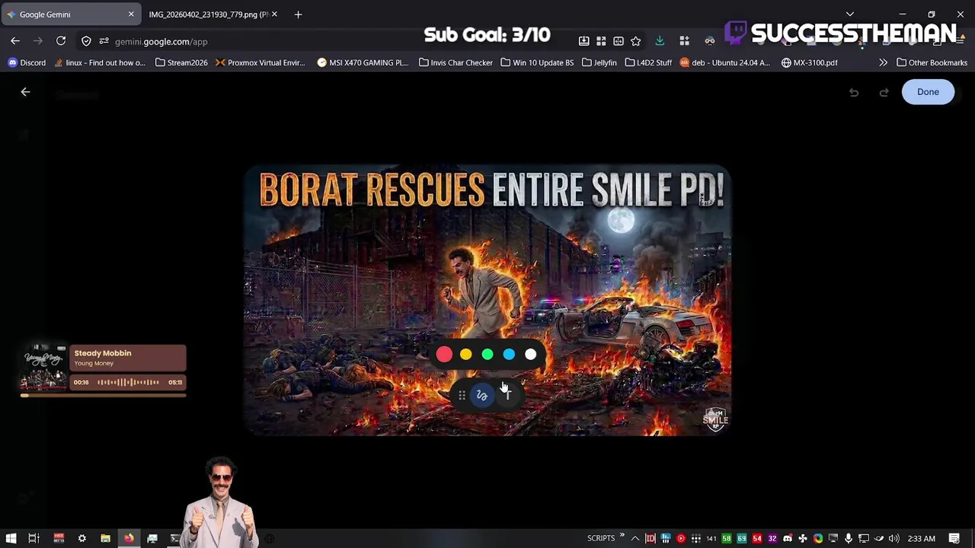Open the tracking protection shield icon
975x548 pixels.
pos(86,41)
